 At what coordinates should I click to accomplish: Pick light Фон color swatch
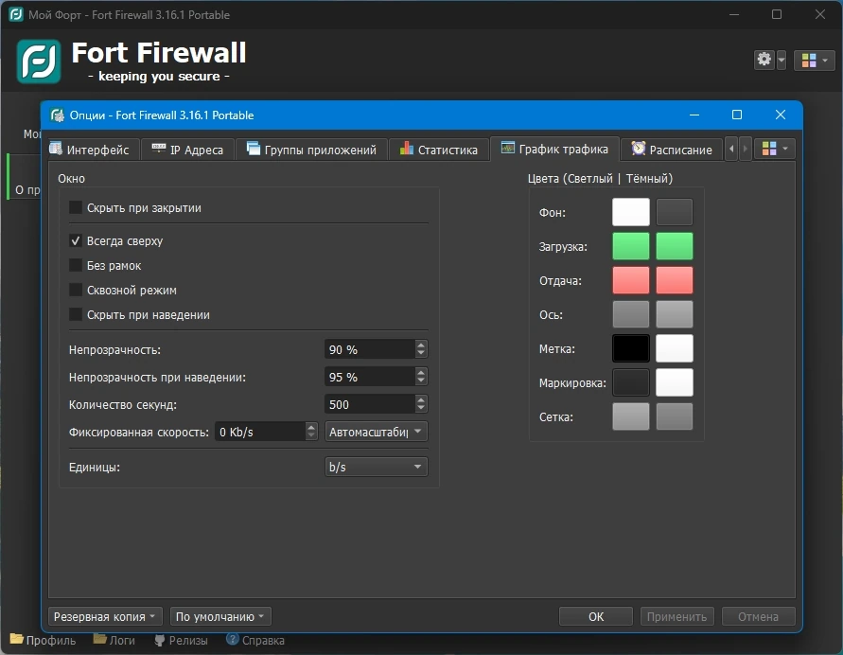click(x=631, y=212)
